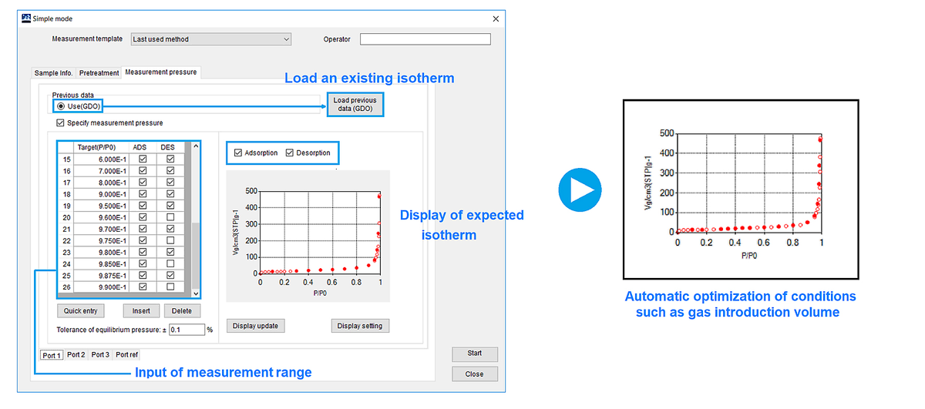Click the Display setting button

click(x=360, y=326)
